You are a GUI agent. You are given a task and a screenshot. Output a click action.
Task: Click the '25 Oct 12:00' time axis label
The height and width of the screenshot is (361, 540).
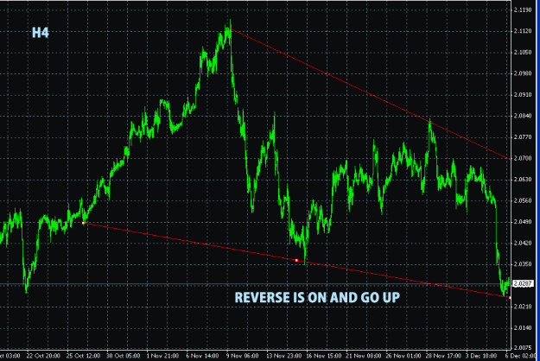click(x=83, y=356)
